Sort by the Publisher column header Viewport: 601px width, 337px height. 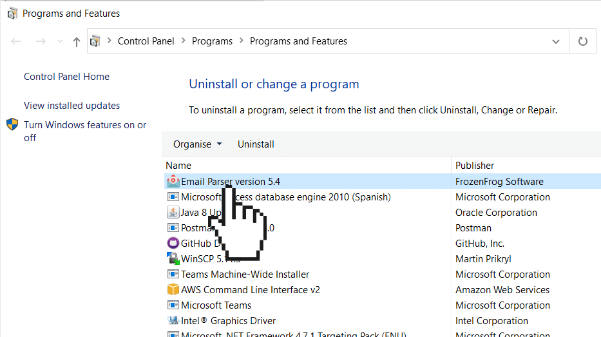[475, 165]
